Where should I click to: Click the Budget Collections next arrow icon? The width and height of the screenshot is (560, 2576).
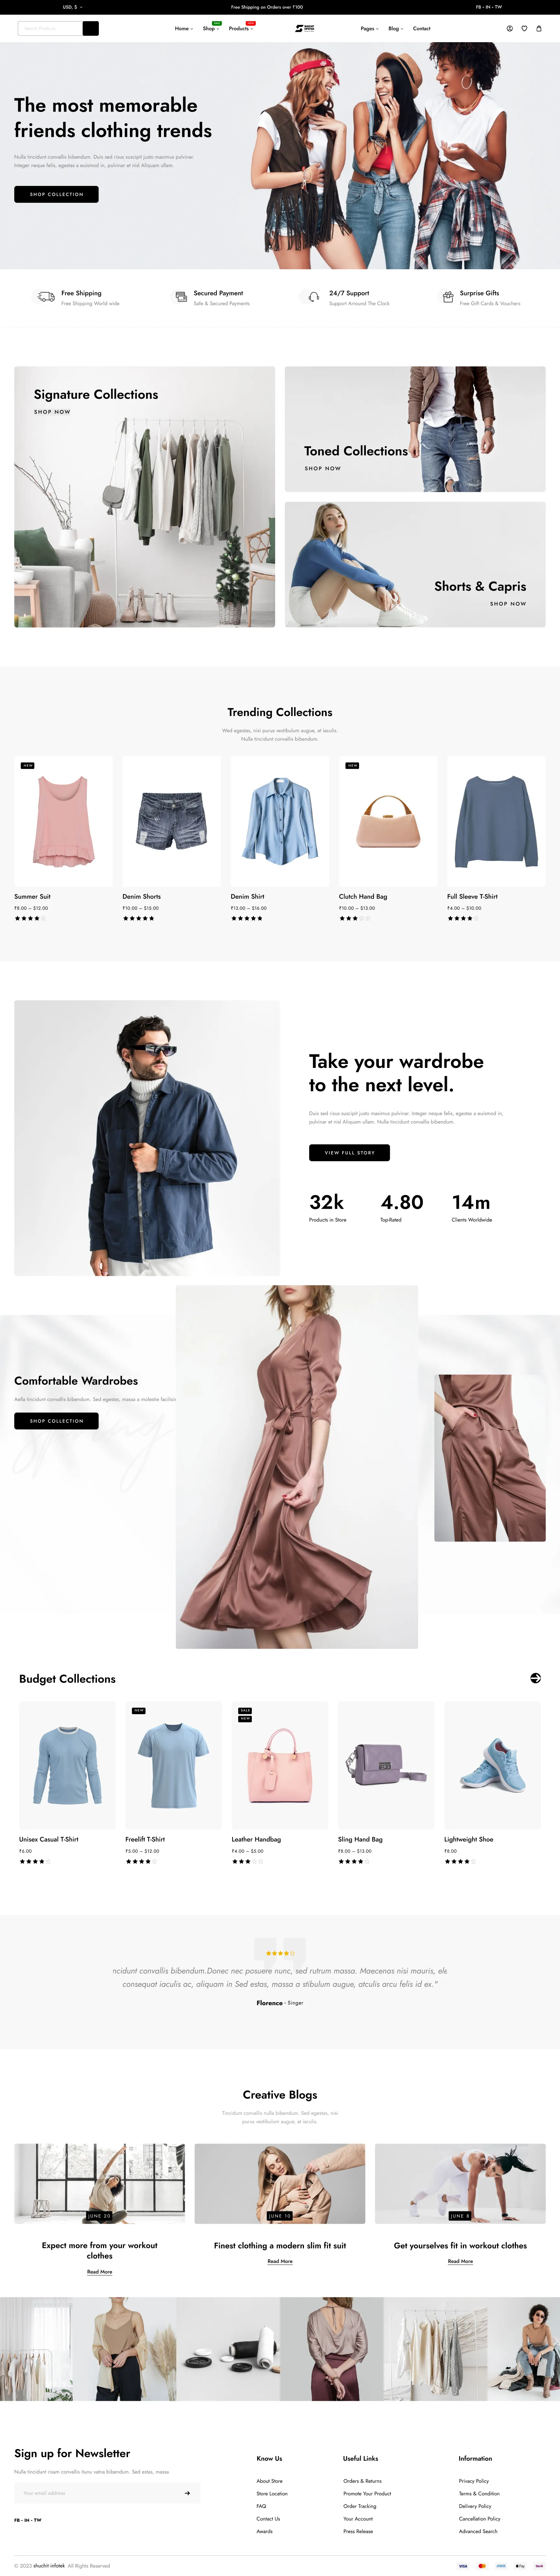(x=535, y=1678)
